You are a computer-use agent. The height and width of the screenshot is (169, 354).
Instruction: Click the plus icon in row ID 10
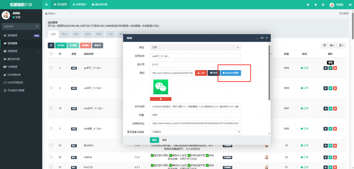click(x=326, y=109)
